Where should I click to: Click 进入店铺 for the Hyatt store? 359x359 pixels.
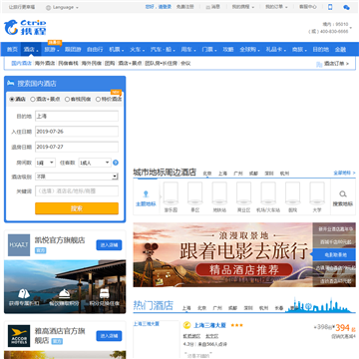[109, 245]
